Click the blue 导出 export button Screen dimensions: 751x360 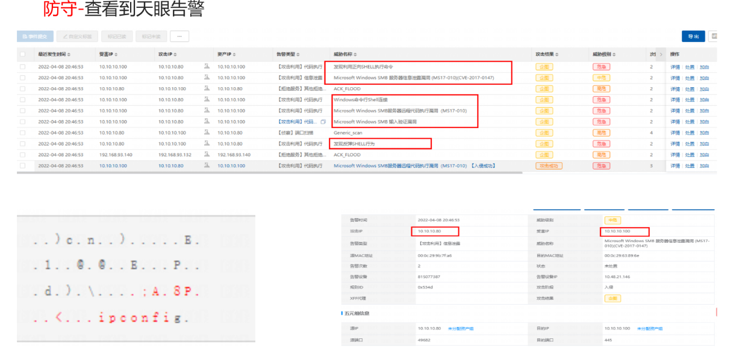pyautogui.click(x=693, y=37)
